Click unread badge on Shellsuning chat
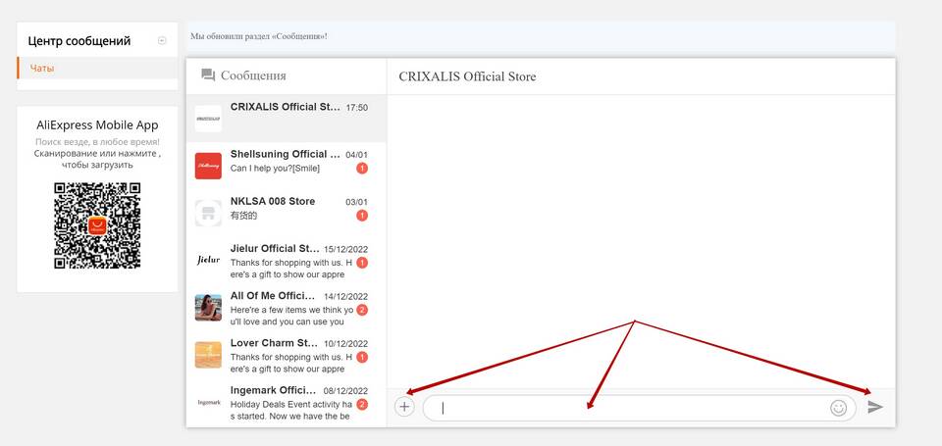 (362, 169)
